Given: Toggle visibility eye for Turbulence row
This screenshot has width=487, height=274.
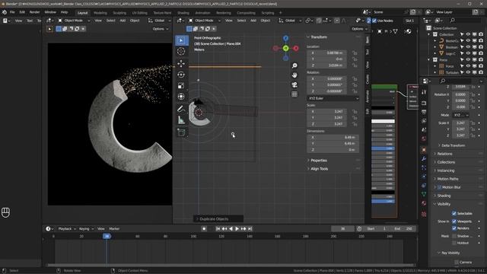Looking at the screenshot, I should (x=468, y=72).
